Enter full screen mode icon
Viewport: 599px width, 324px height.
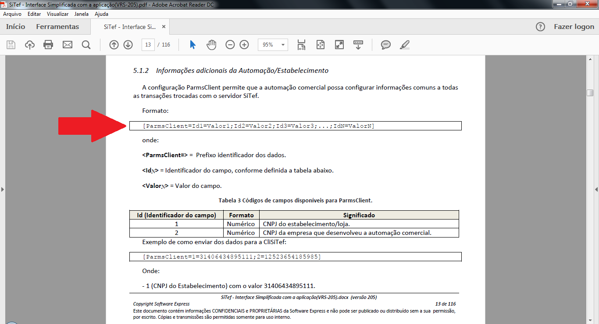click(339, 45)
